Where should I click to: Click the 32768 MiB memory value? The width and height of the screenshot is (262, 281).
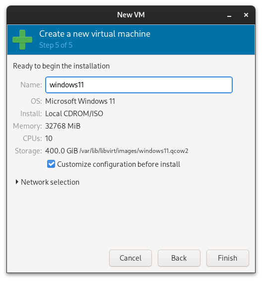[x=63, y=126]
